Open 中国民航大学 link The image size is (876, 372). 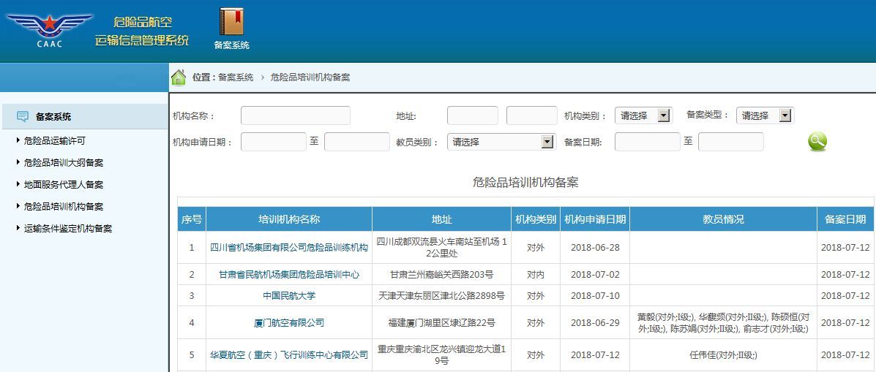tap(289, 295)
